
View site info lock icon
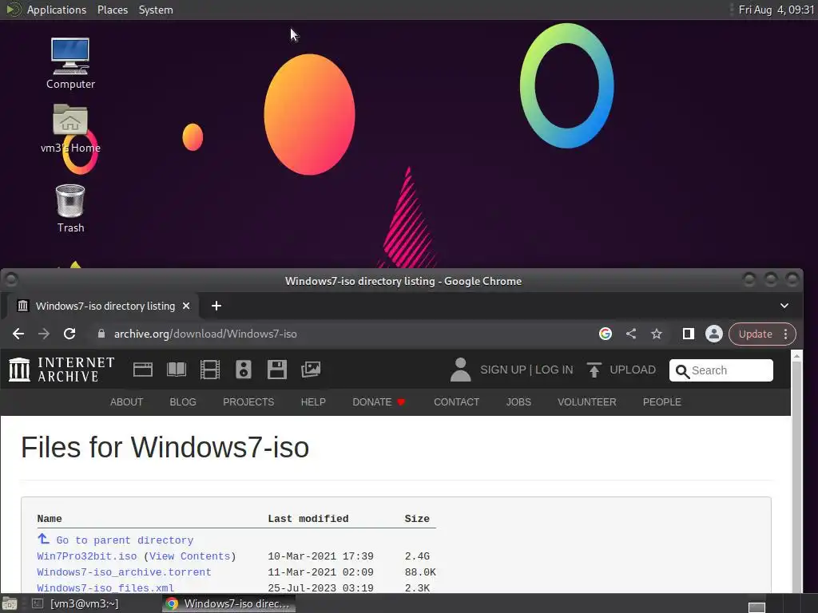click(101, 334)
